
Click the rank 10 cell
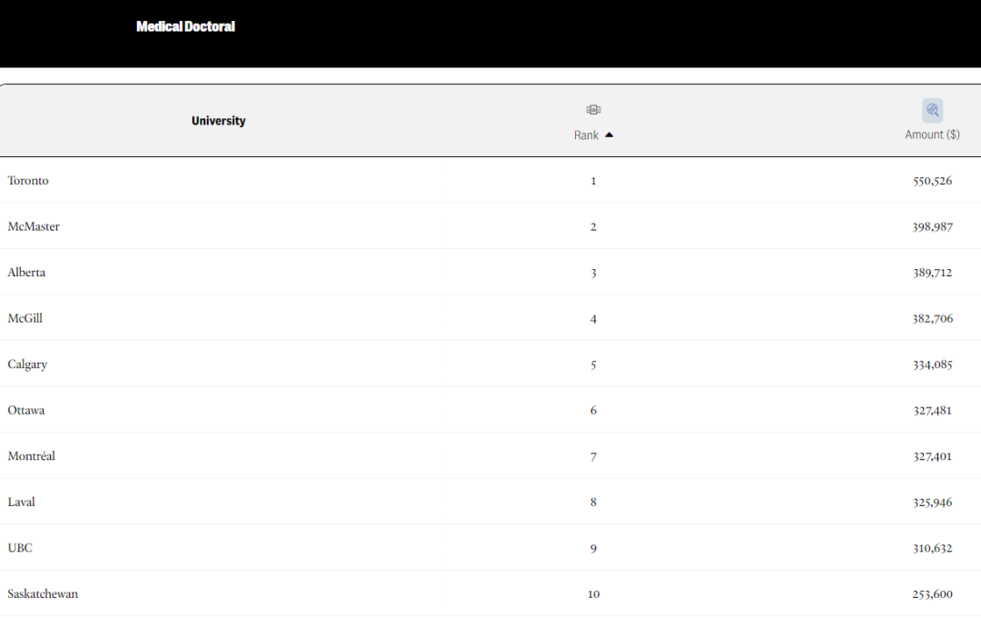click(x=593, y=594)
